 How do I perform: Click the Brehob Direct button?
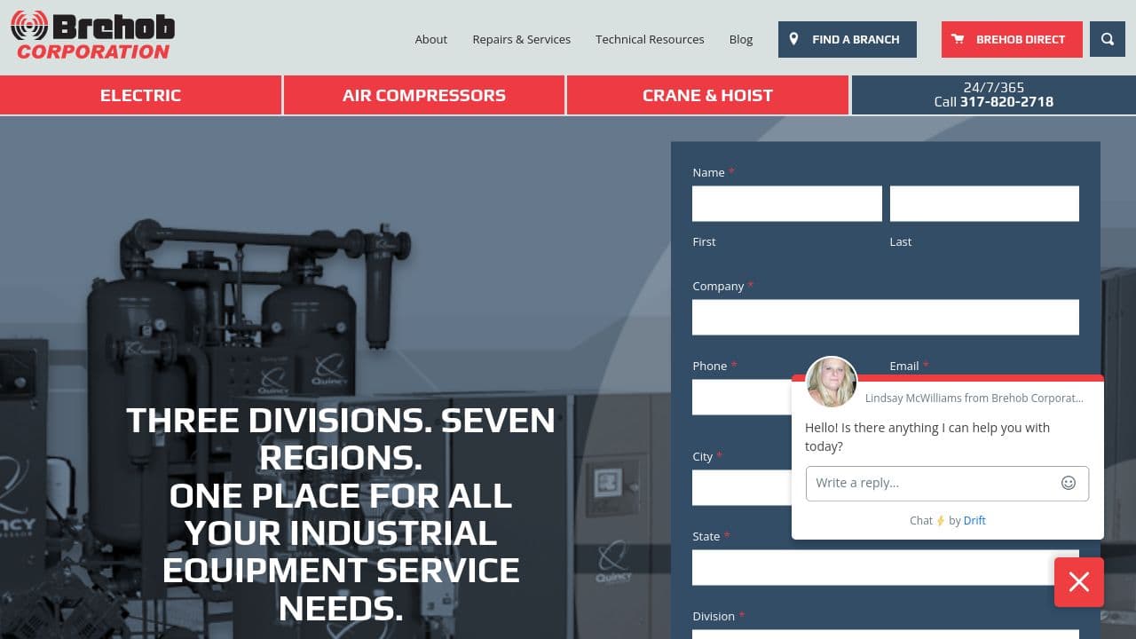1012,39
